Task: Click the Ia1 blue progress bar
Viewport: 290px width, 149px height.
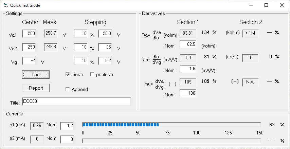Action: click(171, 125)
